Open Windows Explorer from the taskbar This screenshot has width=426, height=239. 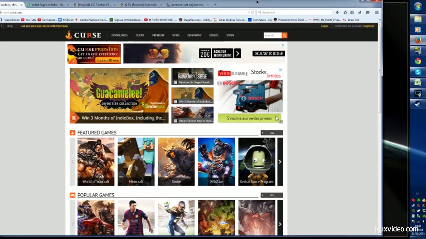pyautogui.click(x=418, y=19)
